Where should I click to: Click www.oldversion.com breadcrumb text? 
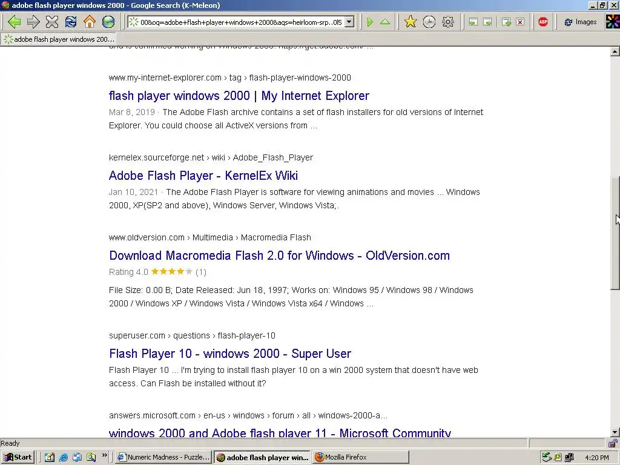coord(147,237)
